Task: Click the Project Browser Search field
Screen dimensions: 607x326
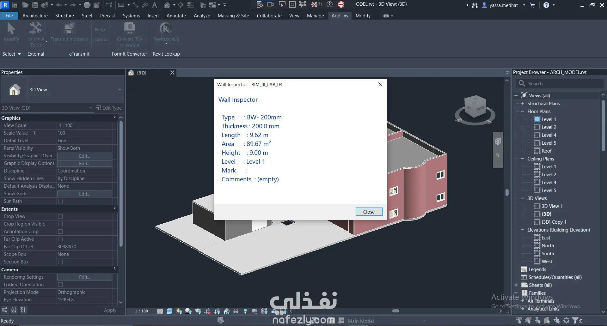Action: (559, 83)
